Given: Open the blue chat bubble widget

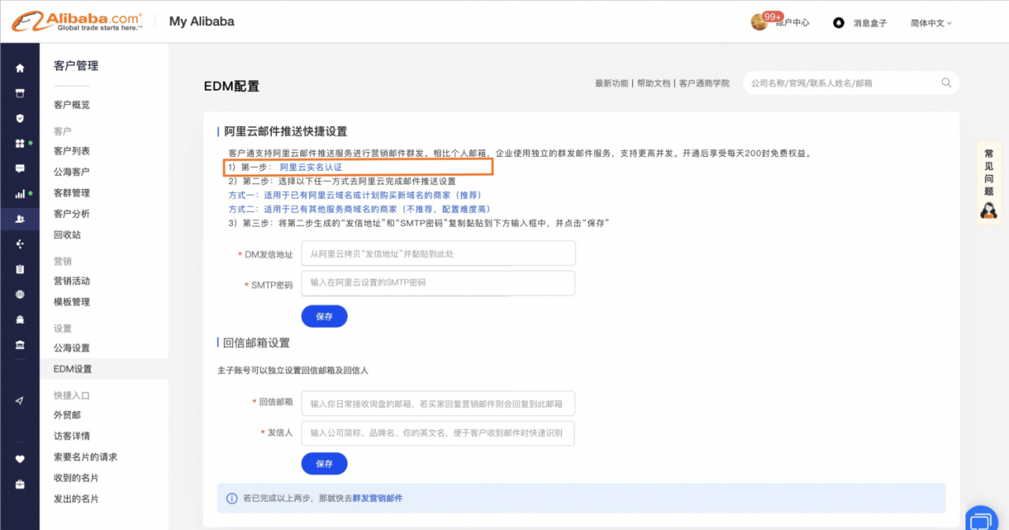Looking at the screenshot, I should [x=981, y=520].
